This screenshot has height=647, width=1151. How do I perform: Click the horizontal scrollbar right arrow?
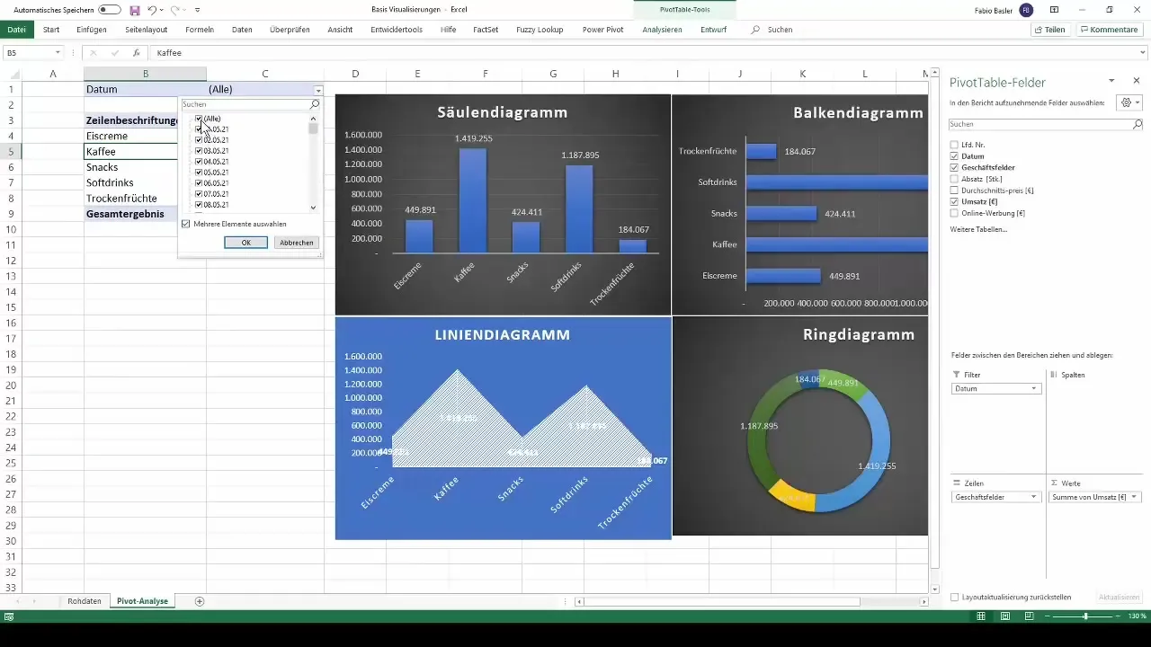click(923, 601)
